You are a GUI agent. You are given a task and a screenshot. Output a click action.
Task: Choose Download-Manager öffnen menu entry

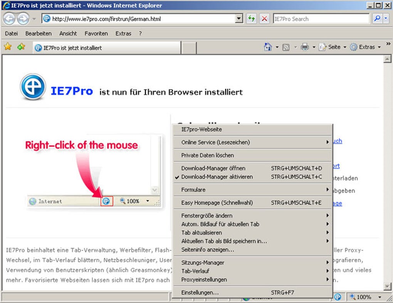[x=253, y=168]
